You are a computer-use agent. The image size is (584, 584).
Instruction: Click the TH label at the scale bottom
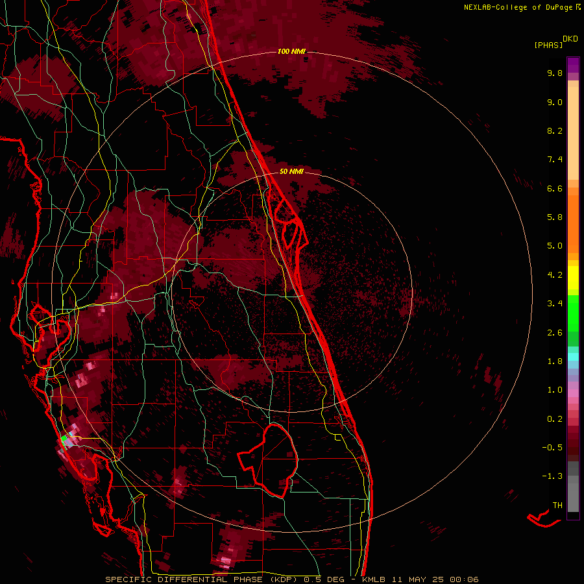coord(557,505)
